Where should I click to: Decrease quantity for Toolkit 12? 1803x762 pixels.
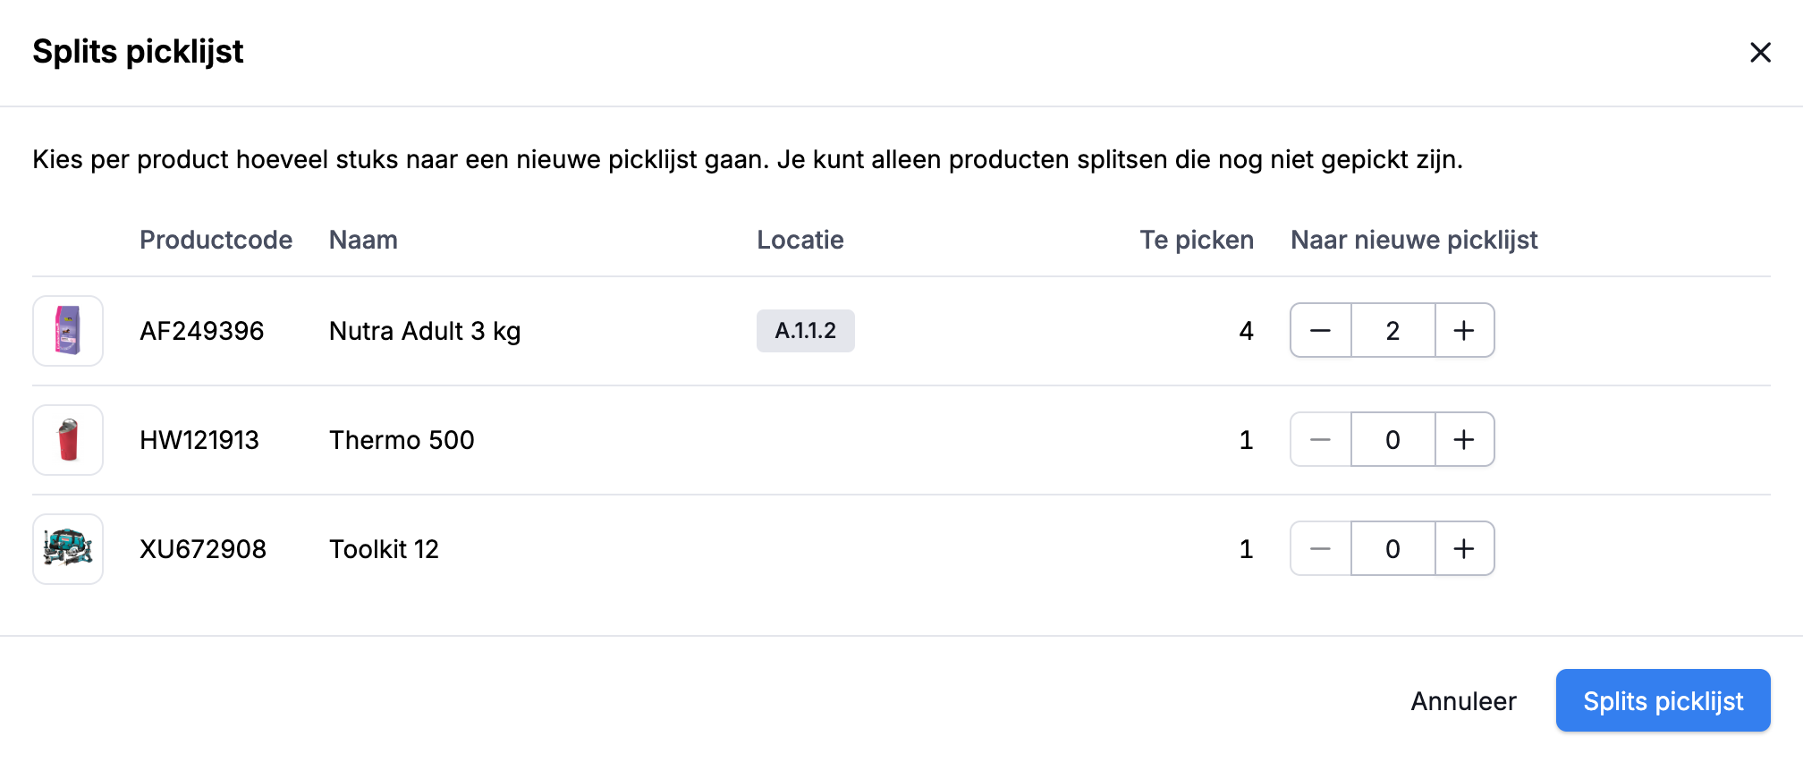pos(1321,549)
